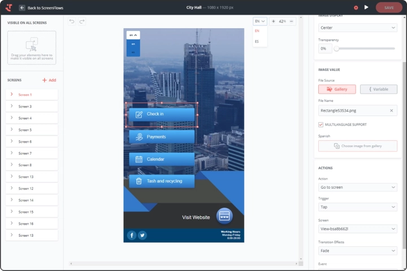The width and height of the screenshot is (407, 271).
Task: Start preview with the play icon
Action: tap(366, 7)
